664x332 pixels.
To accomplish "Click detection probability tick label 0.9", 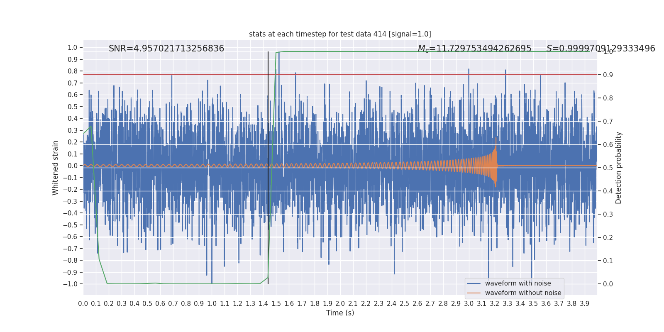I will 608,75.
